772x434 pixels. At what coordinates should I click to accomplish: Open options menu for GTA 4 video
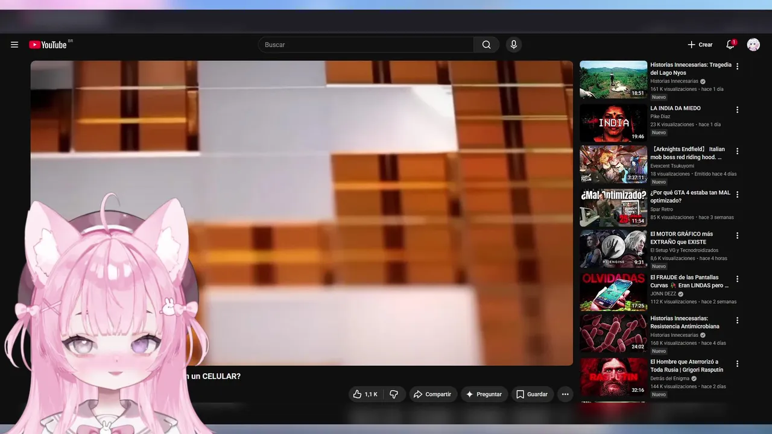pos(737,194)
